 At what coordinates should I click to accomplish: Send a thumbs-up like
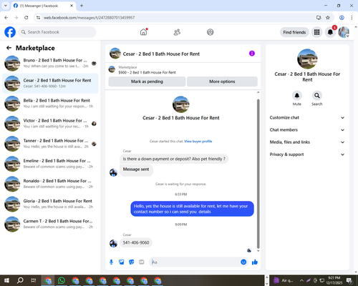pos(255,262)
